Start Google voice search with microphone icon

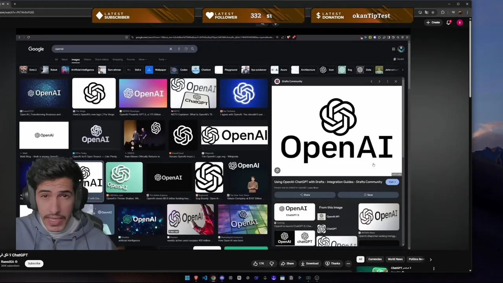(179, 49)
